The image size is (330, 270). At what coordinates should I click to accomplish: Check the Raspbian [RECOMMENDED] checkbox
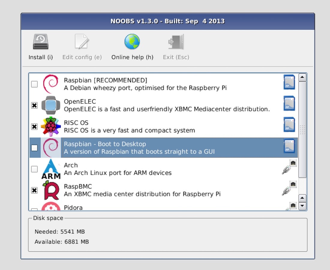34,84
